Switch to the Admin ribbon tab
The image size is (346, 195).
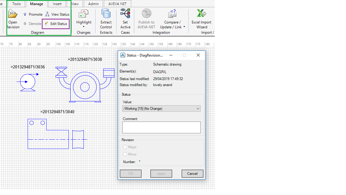pyautogui.click(x=93, y=4)
